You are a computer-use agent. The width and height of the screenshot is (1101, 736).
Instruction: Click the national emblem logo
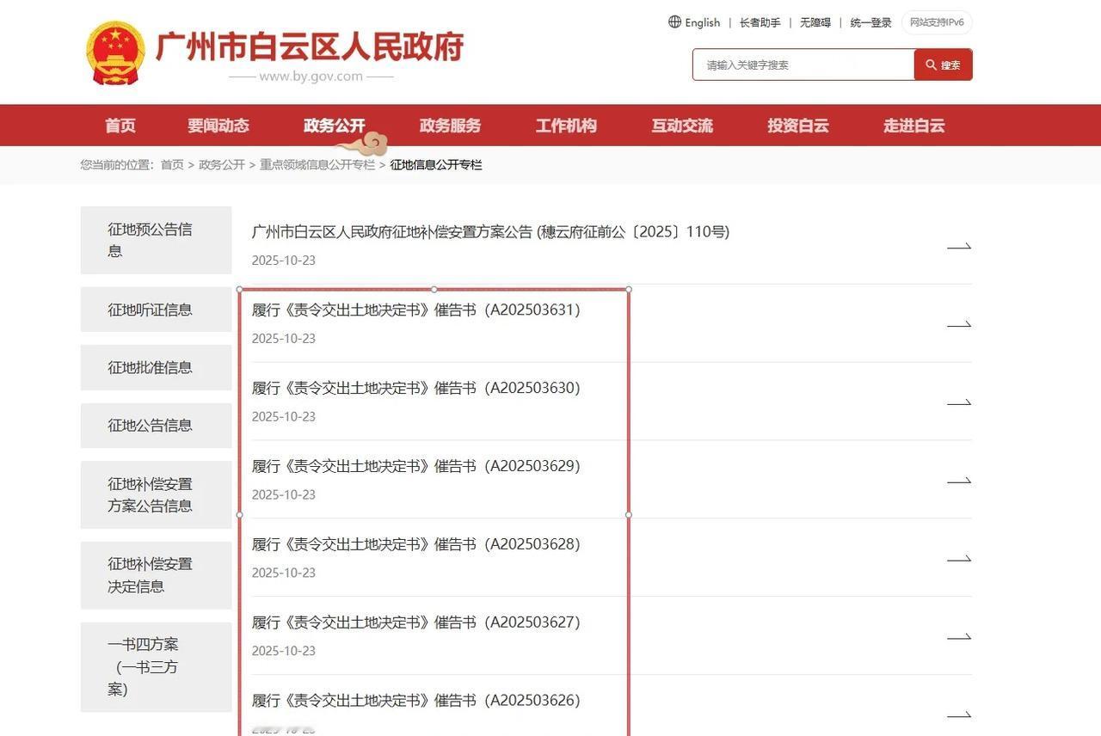[117, 50]
